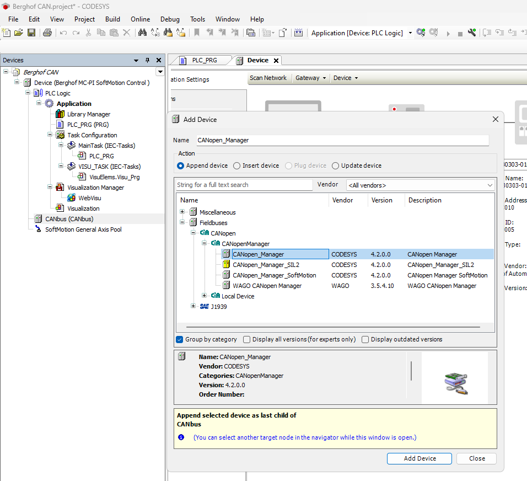Click the Start play icon
The image size is (527, 481).
448,33
